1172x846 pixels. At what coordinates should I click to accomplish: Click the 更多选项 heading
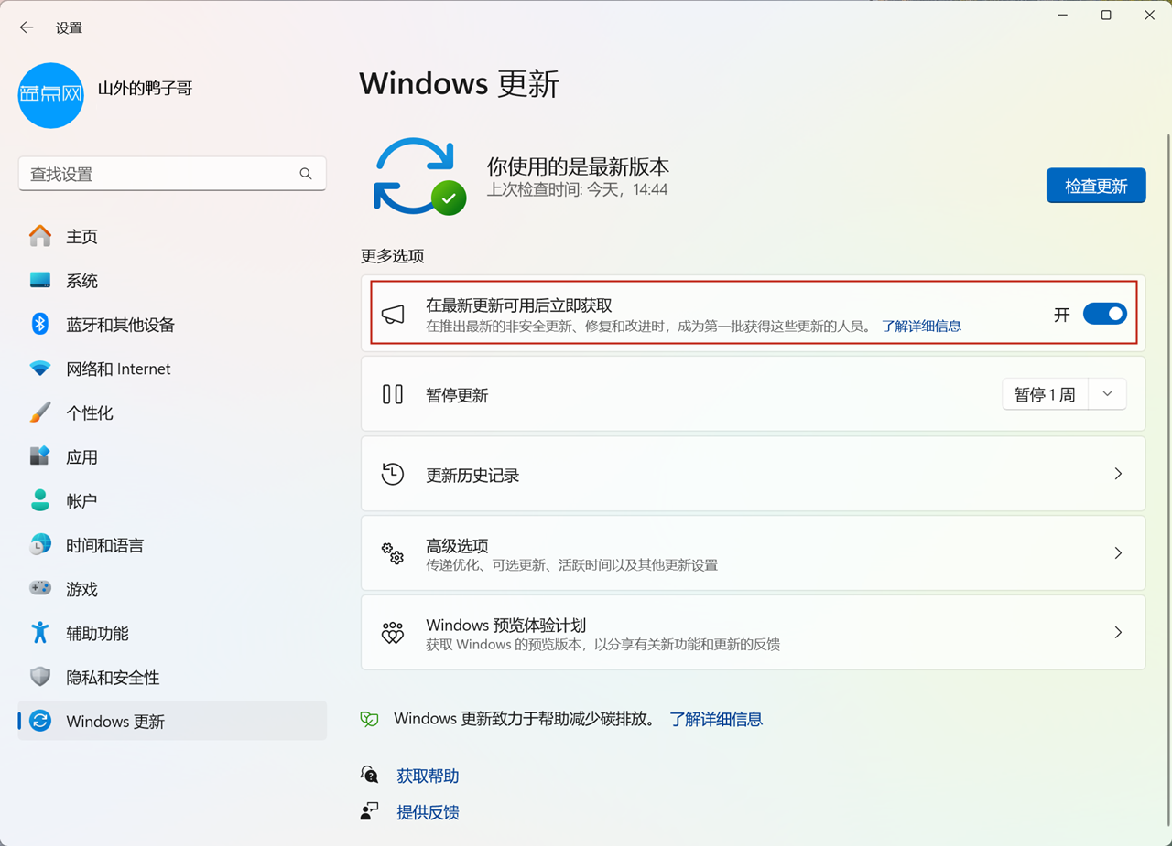[393, 256]
